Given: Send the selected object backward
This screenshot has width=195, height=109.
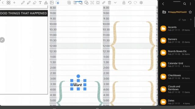Looking at the screenshot, I should coord(80,3).
